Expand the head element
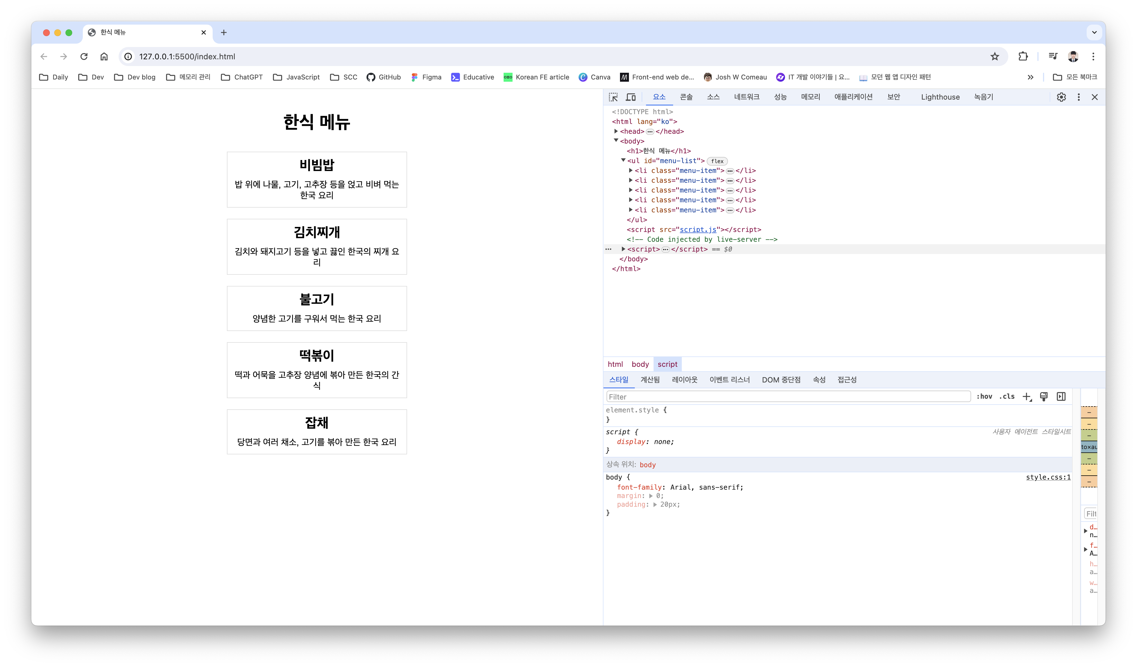The image size is (1137, 667). (x=616, y=131)
